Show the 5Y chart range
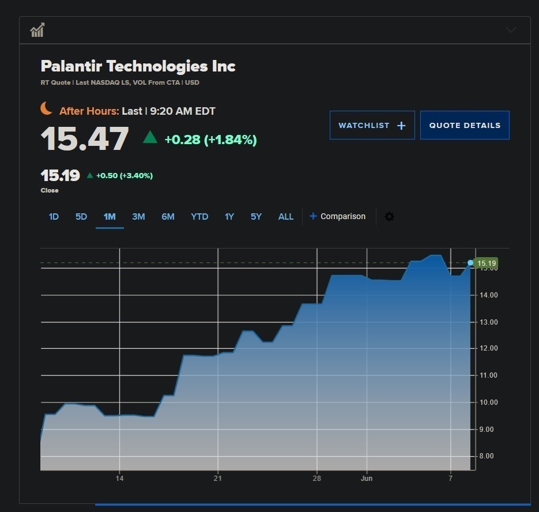The image size is (539, 512). [256, 217]
